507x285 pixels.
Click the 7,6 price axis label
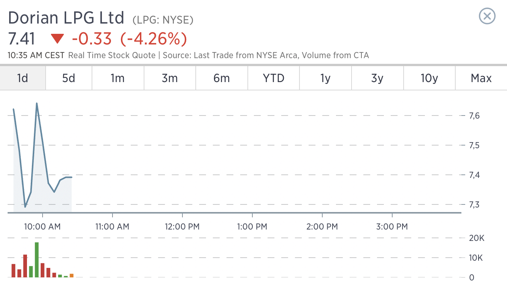point(474,116)
